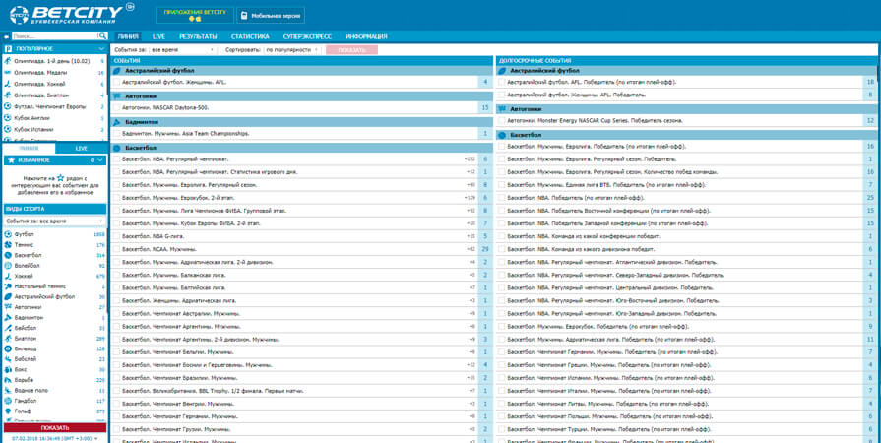Open Олимпиада. 1-й день (10.02) icon
This screenshot has width=881, height=443.
[8, 61]
